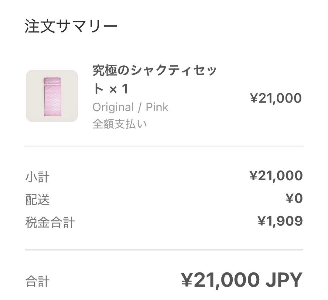Click the 税金合計 tax label

pos(50,222)
